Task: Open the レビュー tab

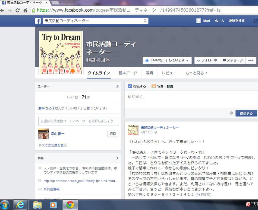Action: (169, 73)
